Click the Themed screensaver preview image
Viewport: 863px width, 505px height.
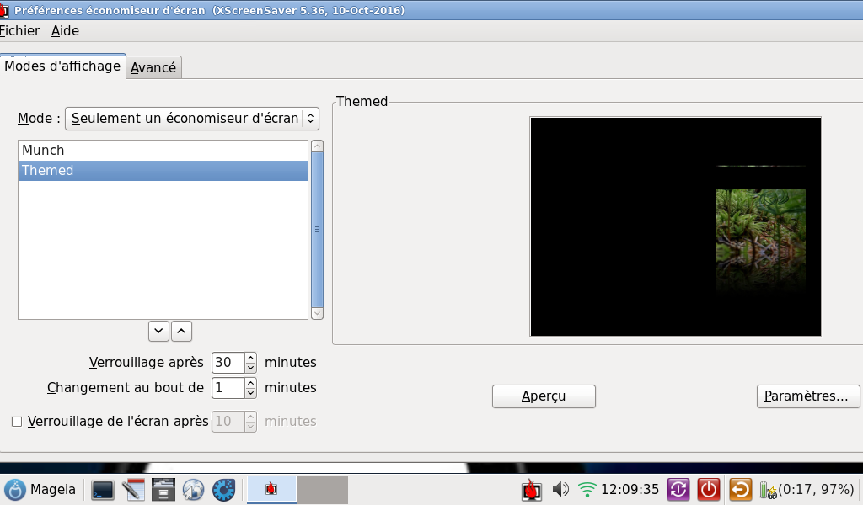click(x=675, y=226)
